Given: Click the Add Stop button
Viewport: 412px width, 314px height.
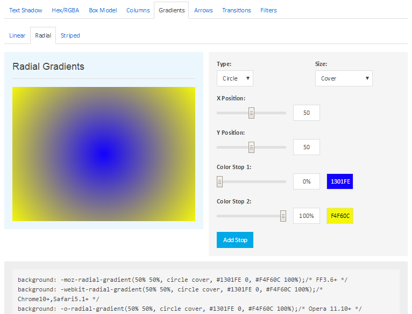Looking at the screenshot, I should [235, 240].
